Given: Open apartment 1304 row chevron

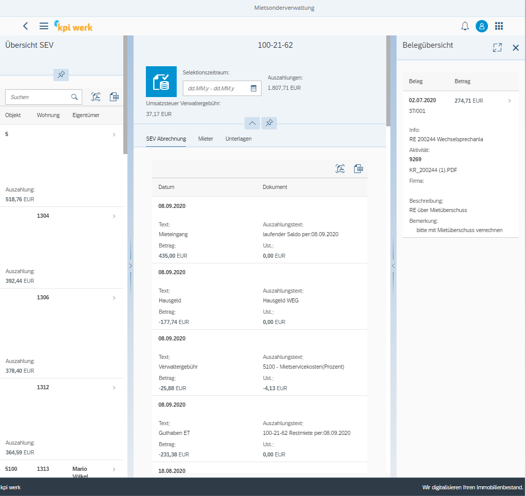Looking at the screenshot, I should click(114, 216).
